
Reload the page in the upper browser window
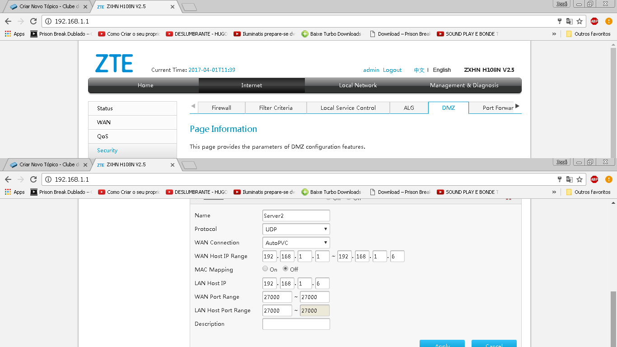click(x=33, y=21)
